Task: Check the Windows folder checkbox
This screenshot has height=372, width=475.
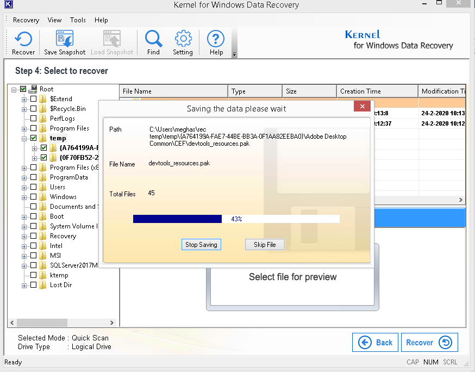Action: coord(34,196)
